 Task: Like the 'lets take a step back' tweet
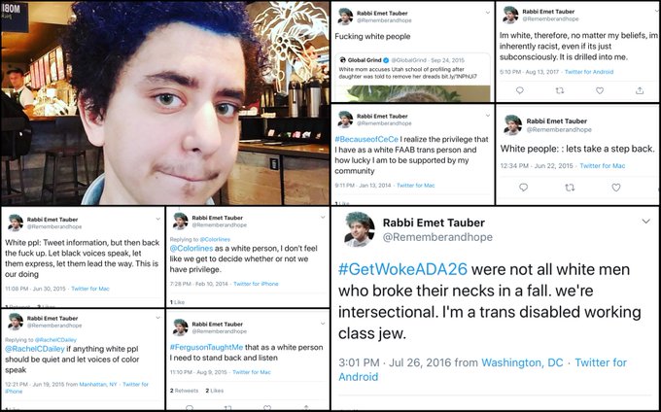[616, 188]
